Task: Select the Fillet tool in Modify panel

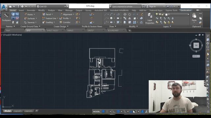Action: click(135, 18)
